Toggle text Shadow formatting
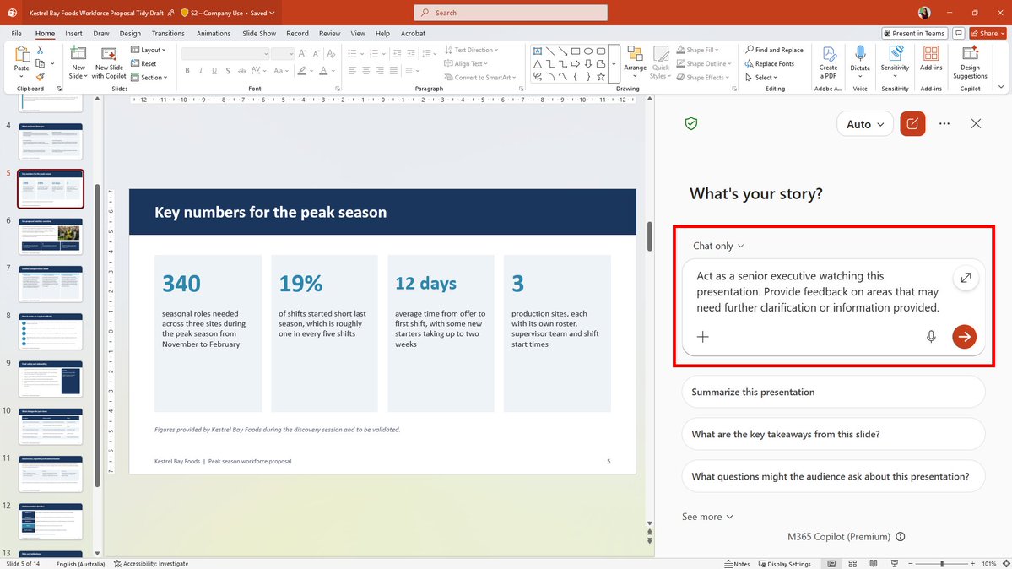1012x569 pixels. (x=228, y=70)
